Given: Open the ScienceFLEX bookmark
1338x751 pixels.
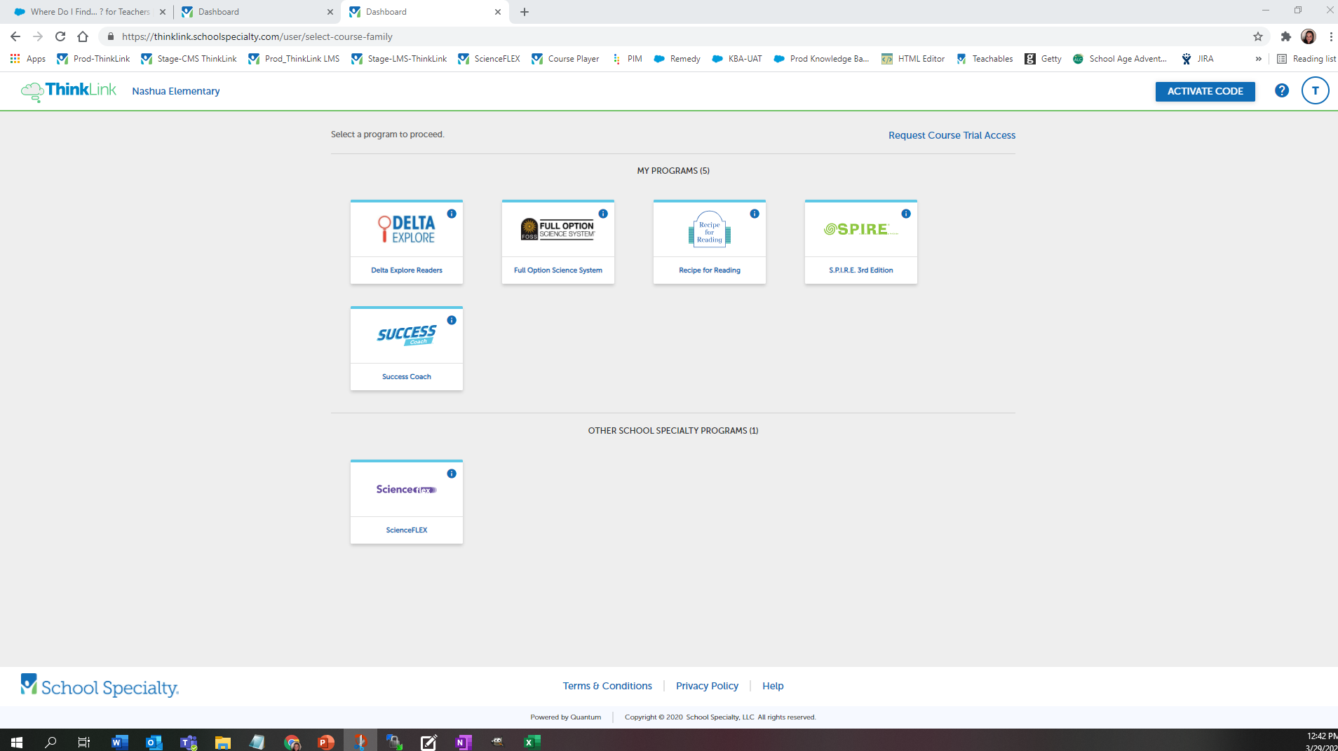Looking at the screenshot, I should pyautogui.click(x=489, y=59).
